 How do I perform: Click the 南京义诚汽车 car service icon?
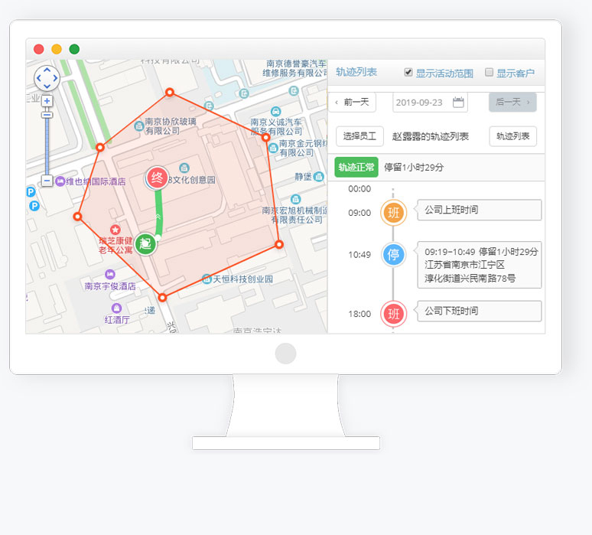coord(276,112)
